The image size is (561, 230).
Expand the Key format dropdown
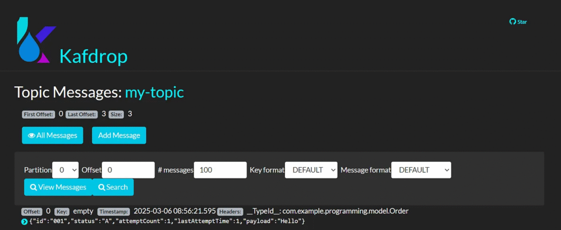311,170
